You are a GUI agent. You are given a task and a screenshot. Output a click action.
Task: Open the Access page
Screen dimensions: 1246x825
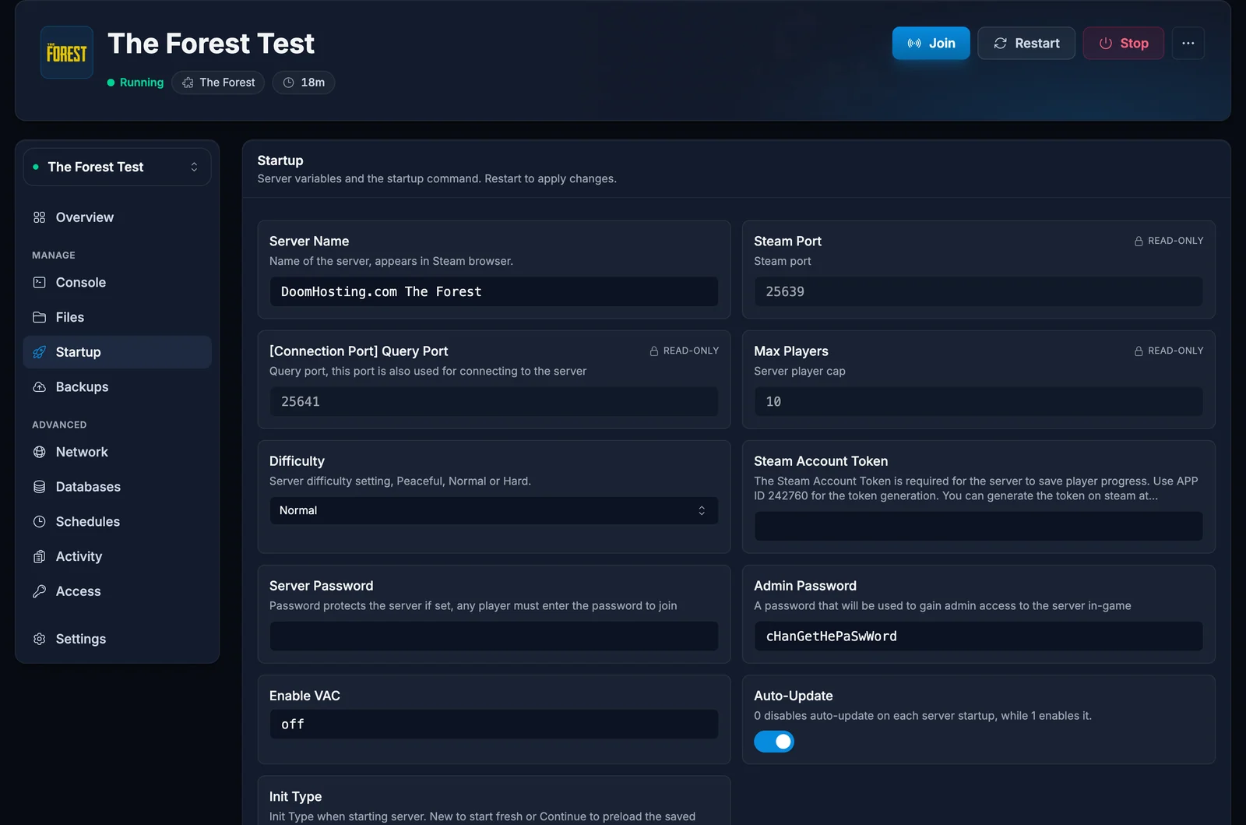click(117, 591)
